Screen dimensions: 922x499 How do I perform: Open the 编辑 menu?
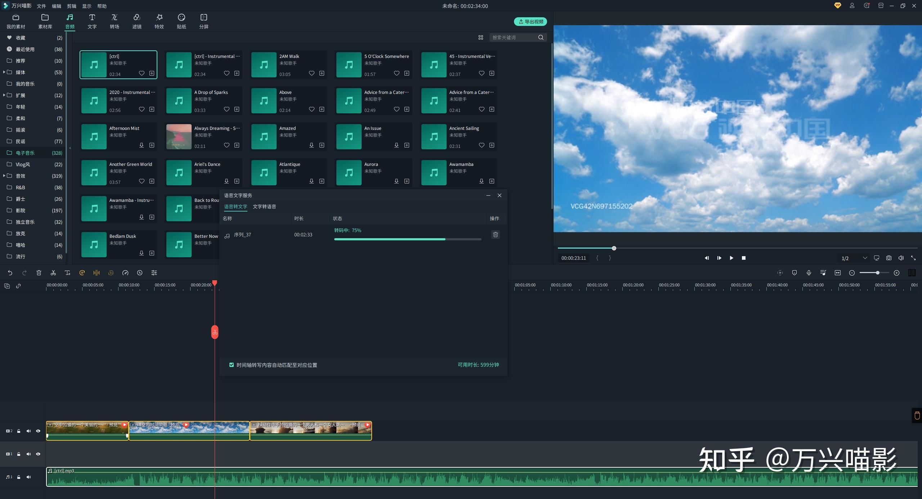[x=57, y=6]
